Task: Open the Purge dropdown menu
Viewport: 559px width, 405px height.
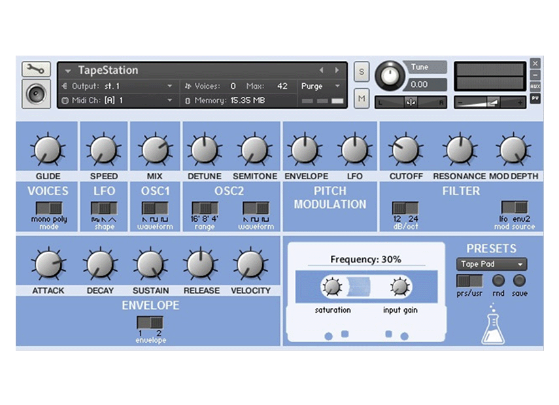Action: (337, 86)
